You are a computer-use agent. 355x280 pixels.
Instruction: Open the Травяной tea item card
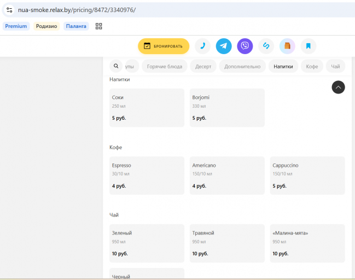click(x=227, y=243)
